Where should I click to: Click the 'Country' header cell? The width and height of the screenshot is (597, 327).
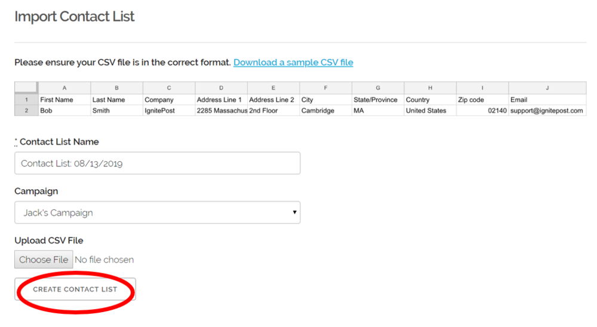430,100
